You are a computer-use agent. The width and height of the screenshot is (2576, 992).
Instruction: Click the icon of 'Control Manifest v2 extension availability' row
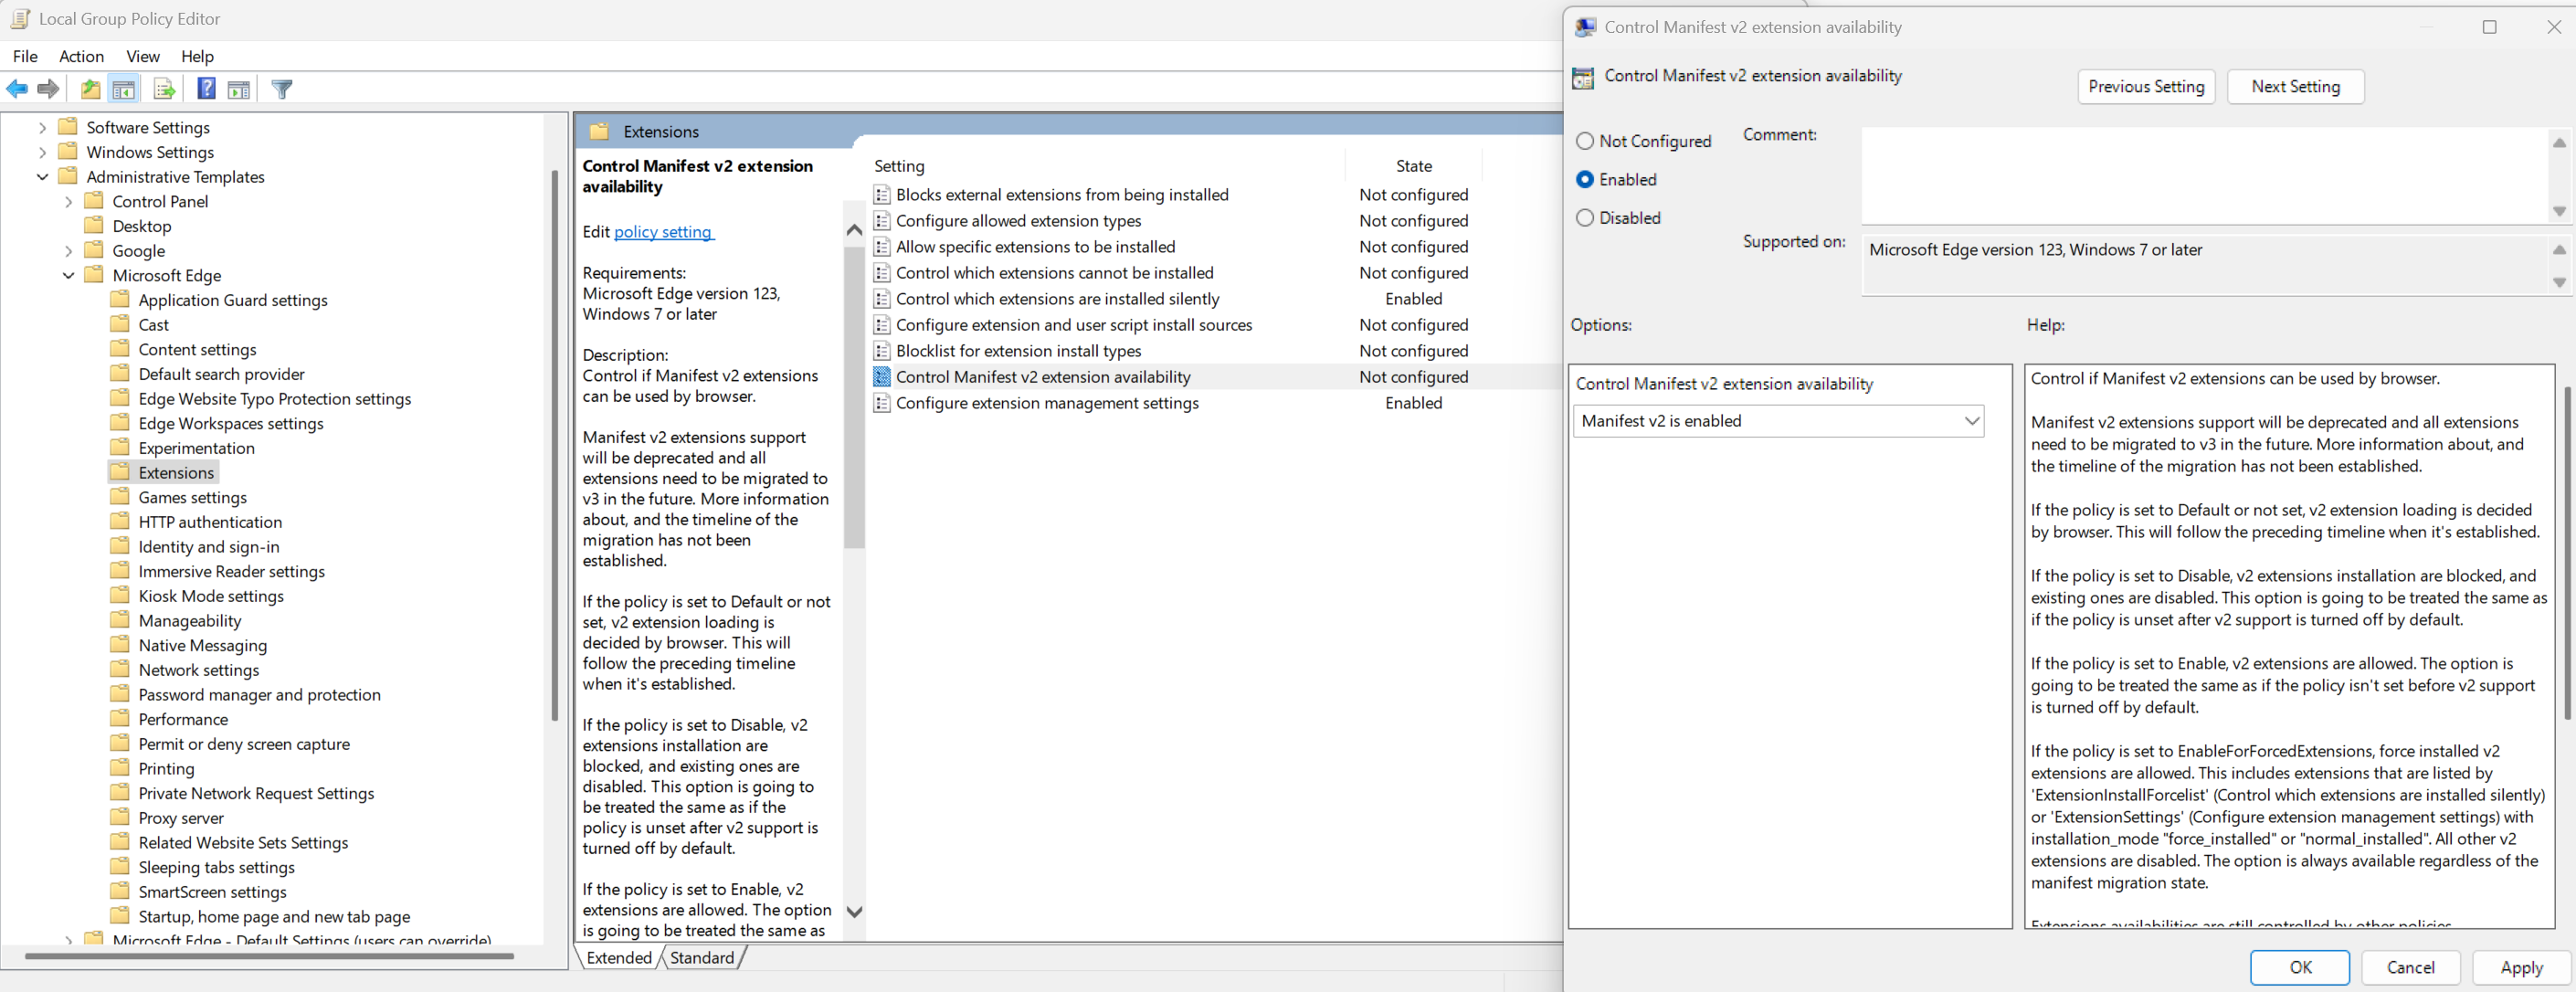[882, 377]
